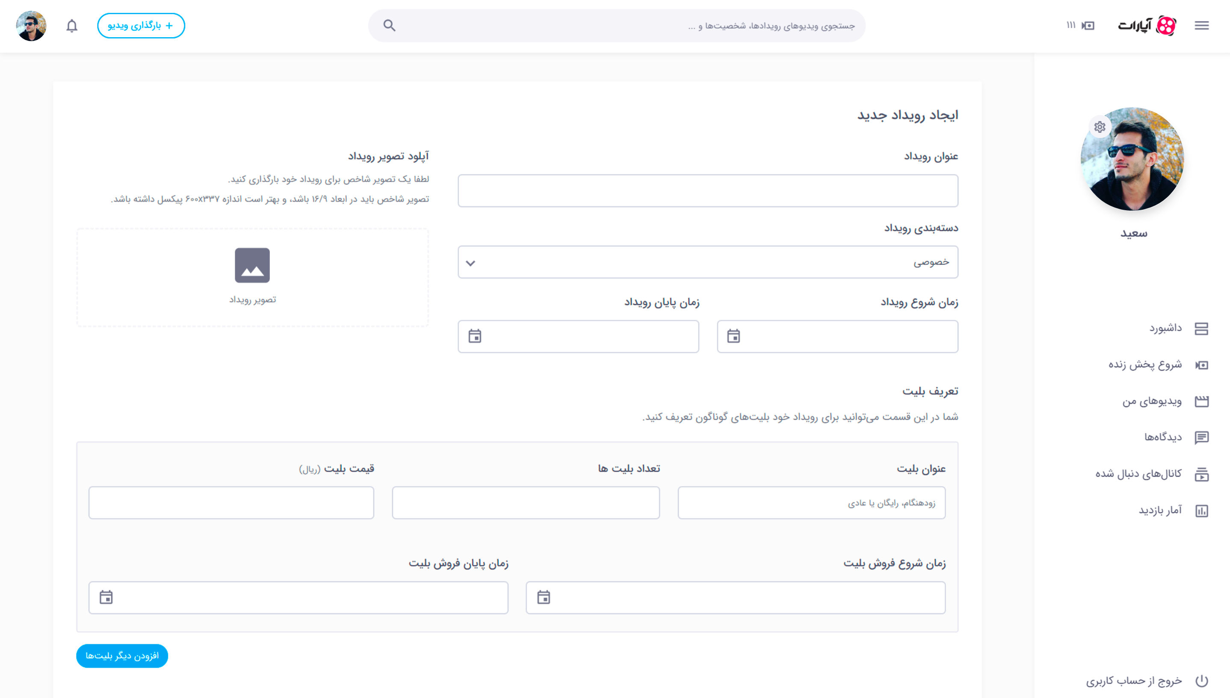This screenshot has width=1230, height=698.
Task: Click the live broadcast icon in header
Action: (1088, 25)
